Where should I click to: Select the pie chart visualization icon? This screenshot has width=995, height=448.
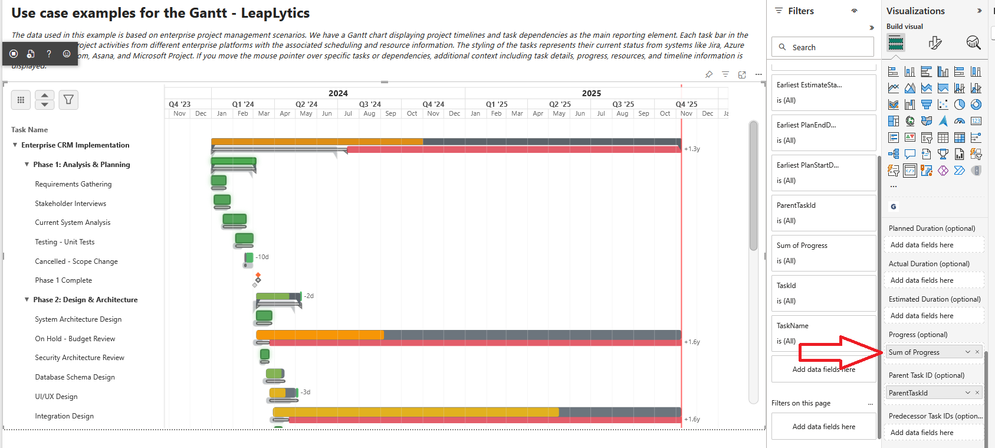click(x=960, y=104)
